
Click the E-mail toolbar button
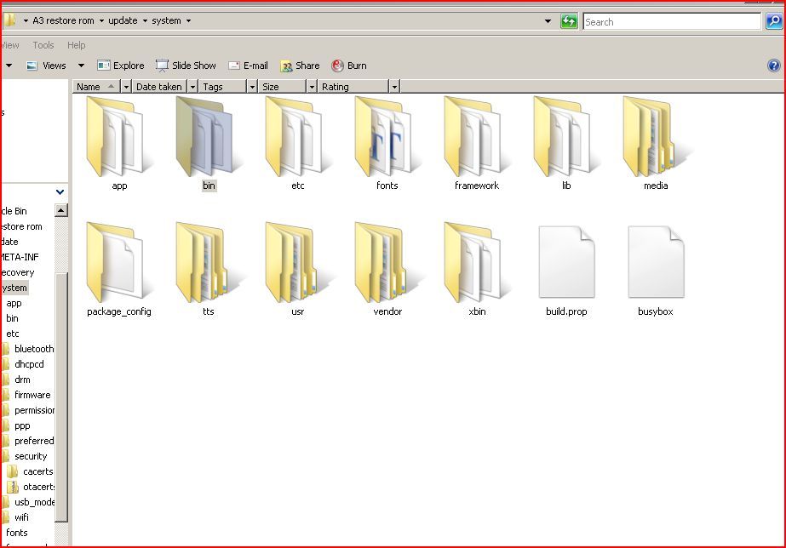[x=248, y=66]
